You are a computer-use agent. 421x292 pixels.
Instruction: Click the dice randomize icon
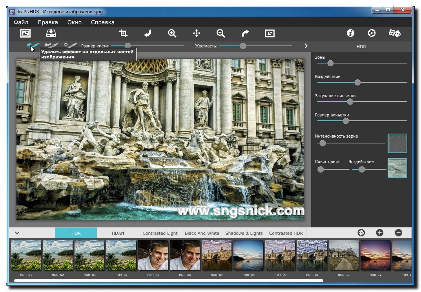pyautogui.click(x=394, y=33)
